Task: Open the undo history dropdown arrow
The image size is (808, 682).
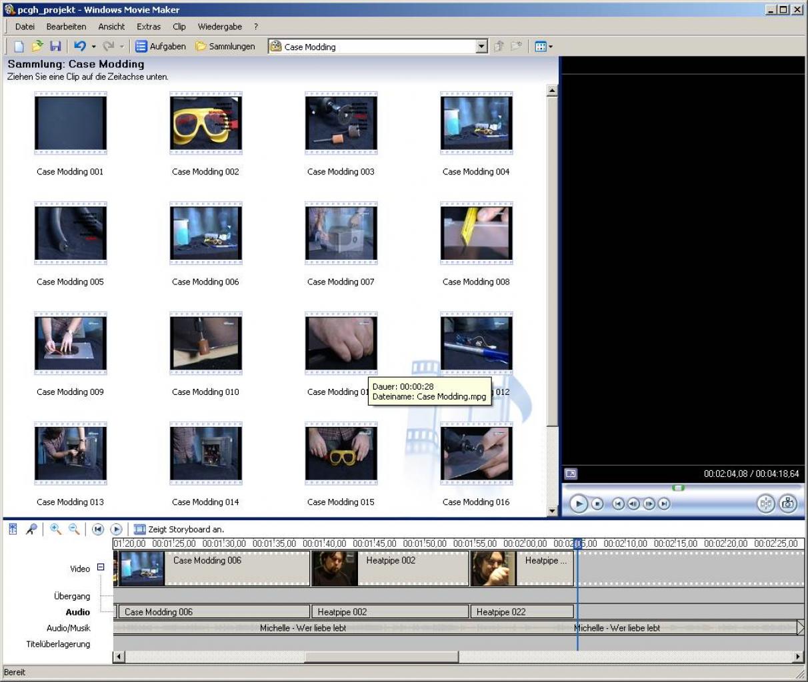Action: click(94, 47)
